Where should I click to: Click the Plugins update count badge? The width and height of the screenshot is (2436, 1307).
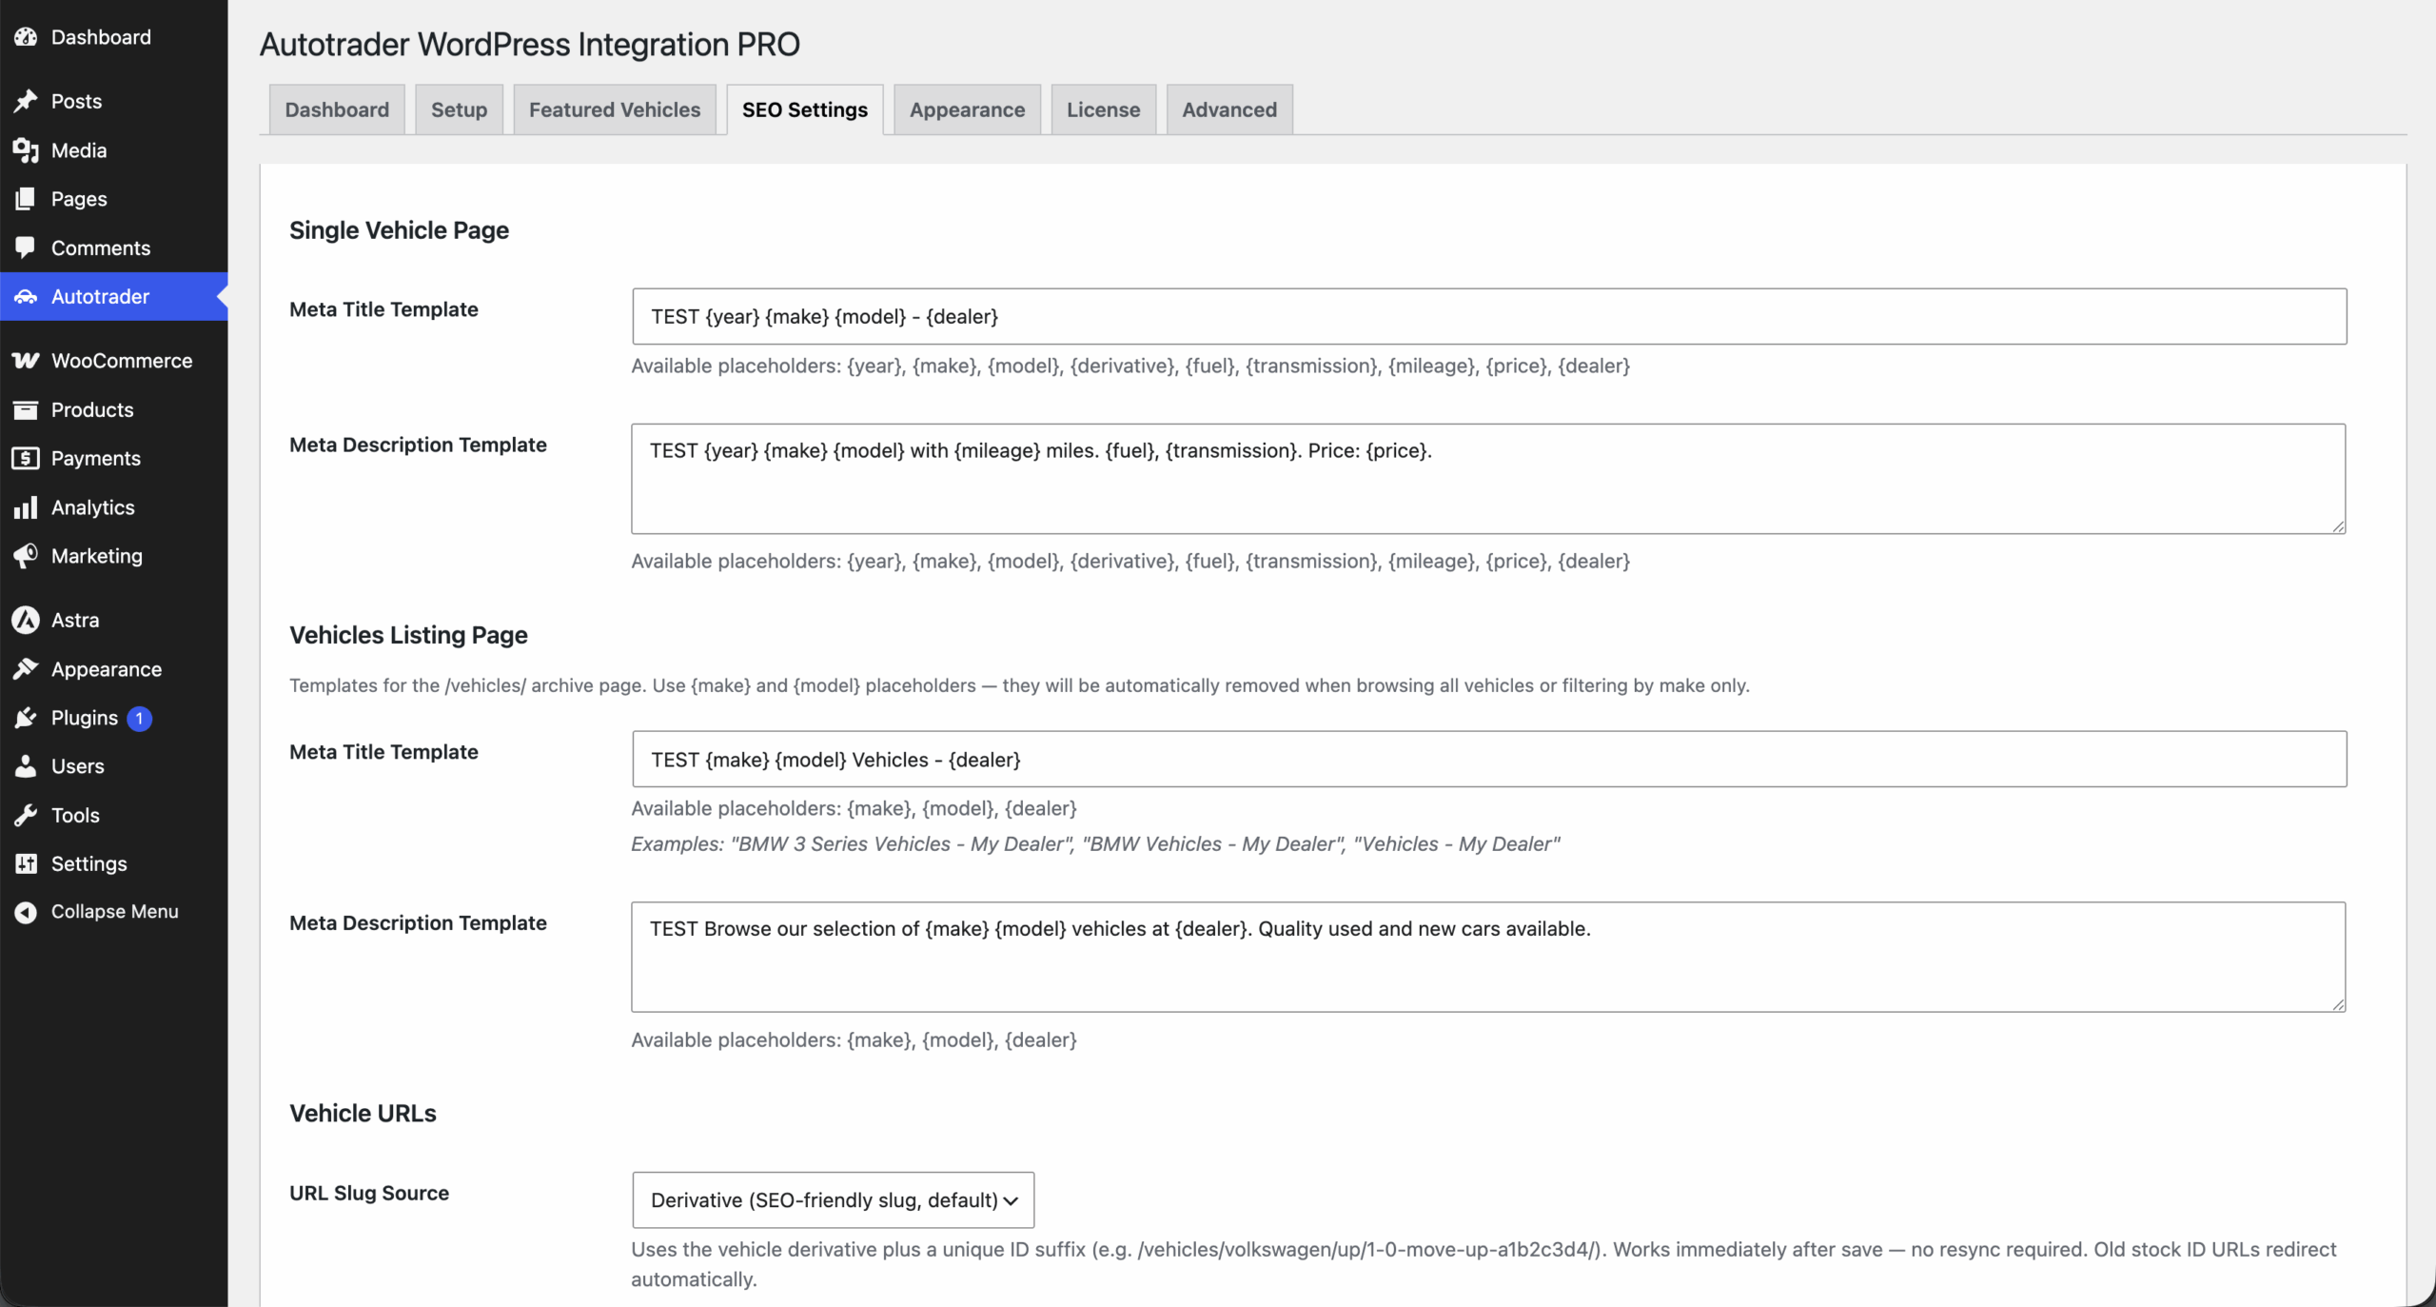coord(139,718)
